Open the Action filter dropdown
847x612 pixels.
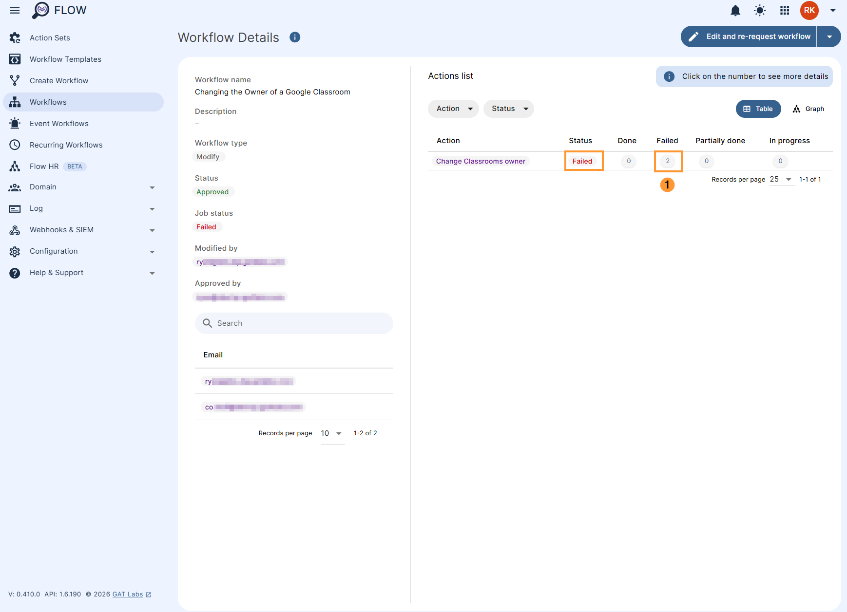[x=453, y=109]
